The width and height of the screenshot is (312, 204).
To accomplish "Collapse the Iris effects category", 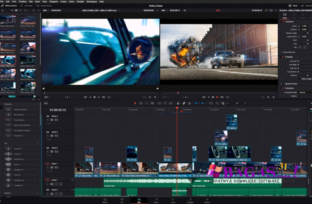I will pyautogui.click(x=38, y=143).
